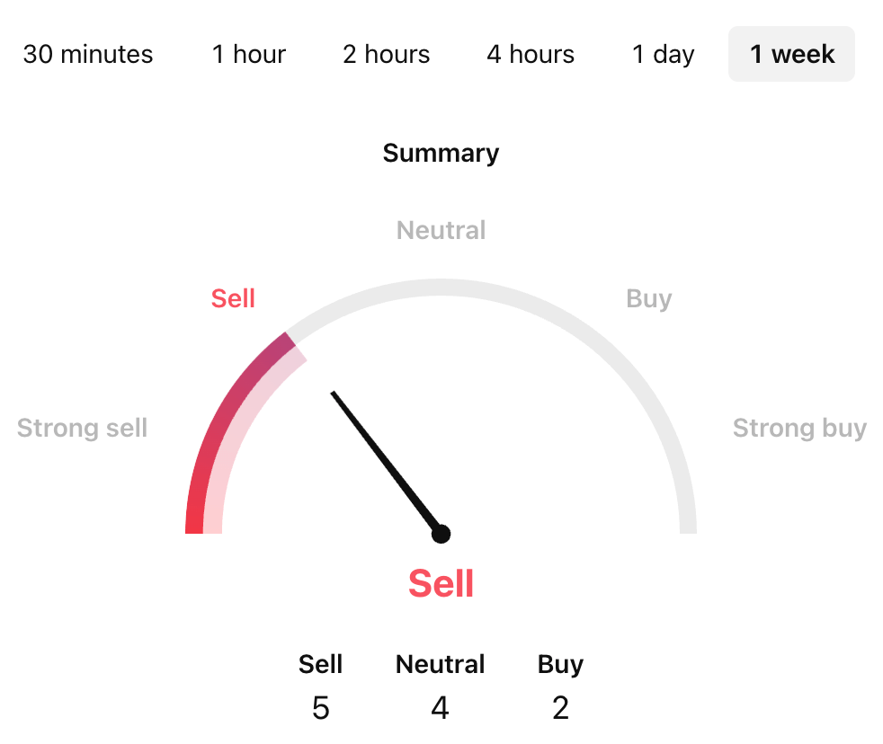883x744 pixels.
Task: Select the Sell counter showing 5
Action: point(320,707)
